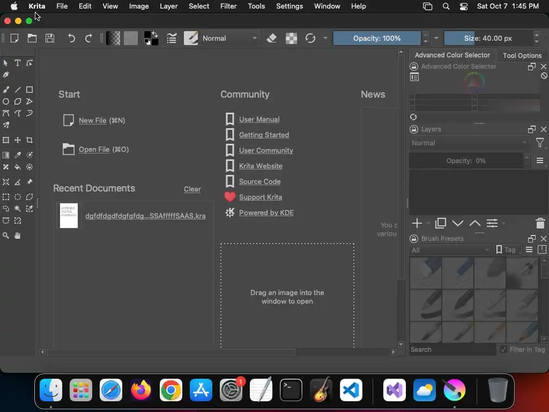Select the Multibrush tool
The width and height of the screenshot is (549, 412).
pos(5,125)
